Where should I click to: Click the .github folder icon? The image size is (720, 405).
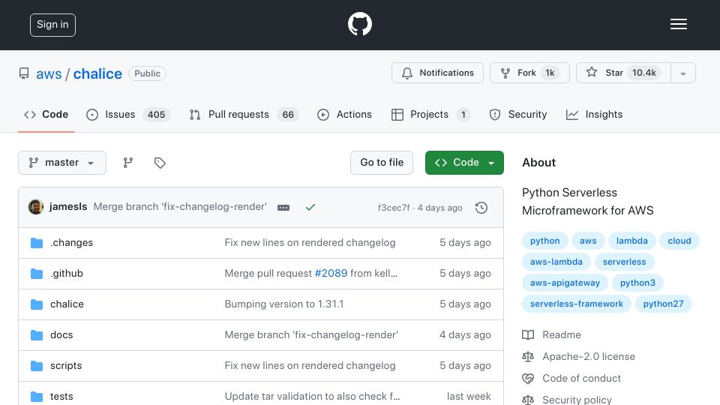pos(37,274)
